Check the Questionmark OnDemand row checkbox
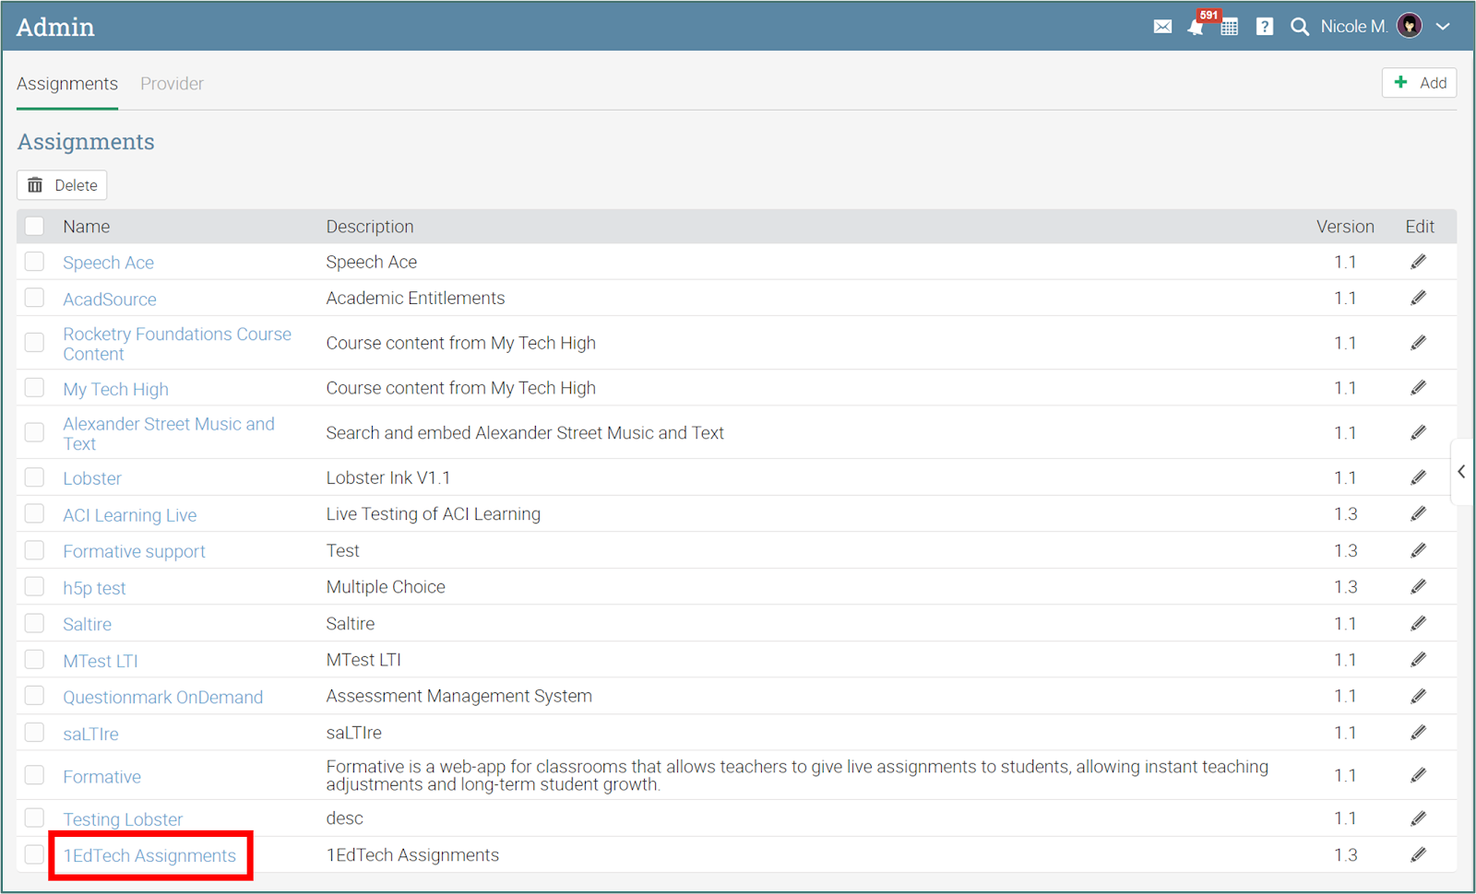 click(x=34, y=696)
